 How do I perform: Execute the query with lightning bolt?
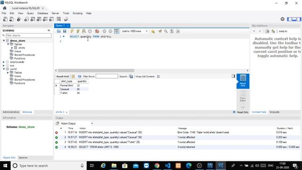click(72, 31)
